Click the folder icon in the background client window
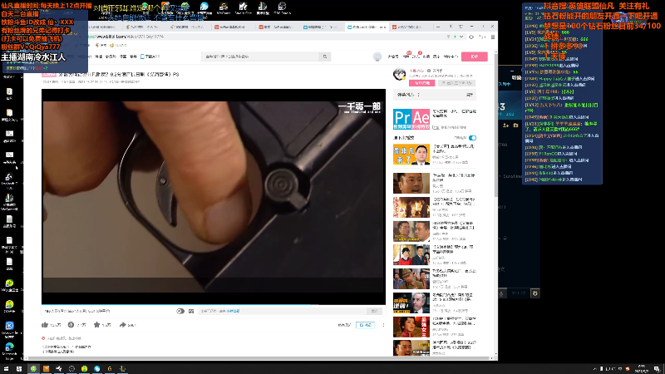This screenshot has height=374, width=665. (515, 125)
